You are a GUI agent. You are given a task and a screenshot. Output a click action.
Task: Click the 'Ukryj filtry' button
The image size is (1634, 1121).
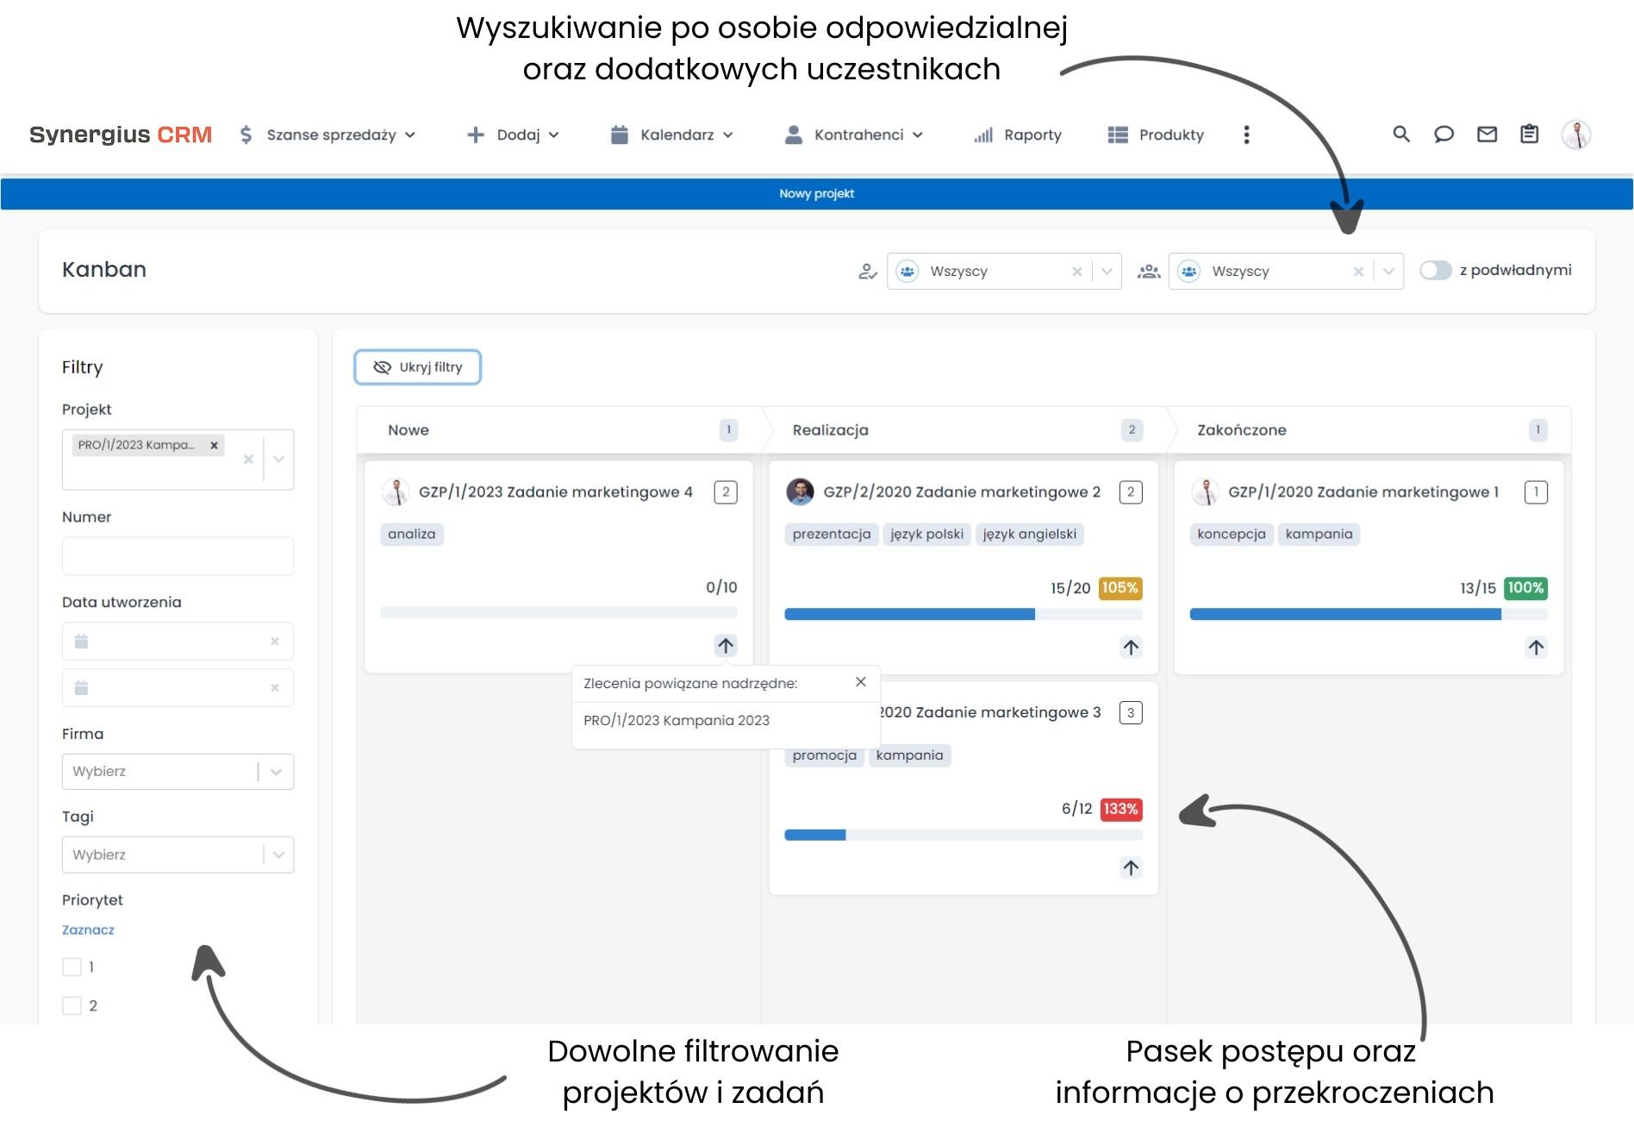coord(417,366)
